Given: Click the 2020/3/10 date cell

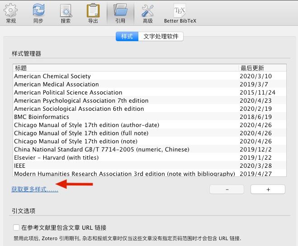Looking at the screenshot, I should pyautogui.click(x=255, y=76).
